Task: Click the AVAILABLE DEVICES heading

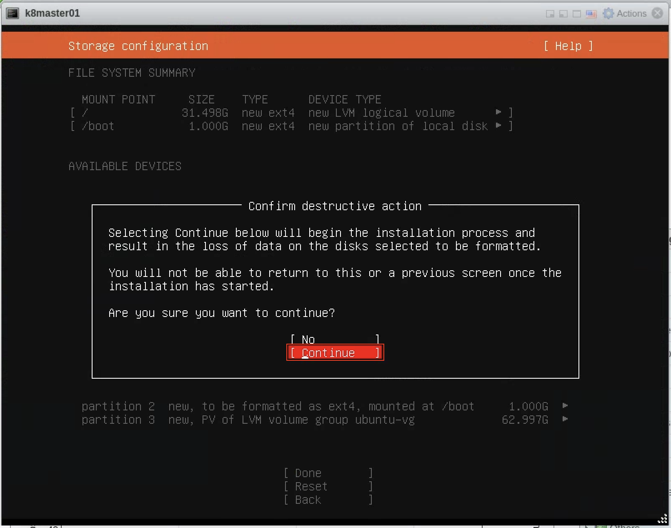Action: point(125,166)
